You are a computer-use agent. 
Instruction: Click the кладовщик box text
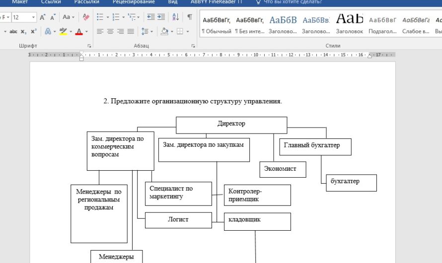coord(244,219)
